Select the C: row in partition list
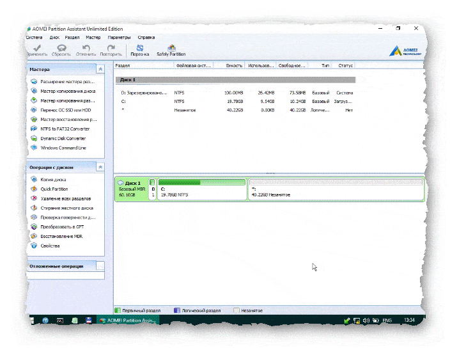This screenshot has width=450, height=348. coord(235,101)
